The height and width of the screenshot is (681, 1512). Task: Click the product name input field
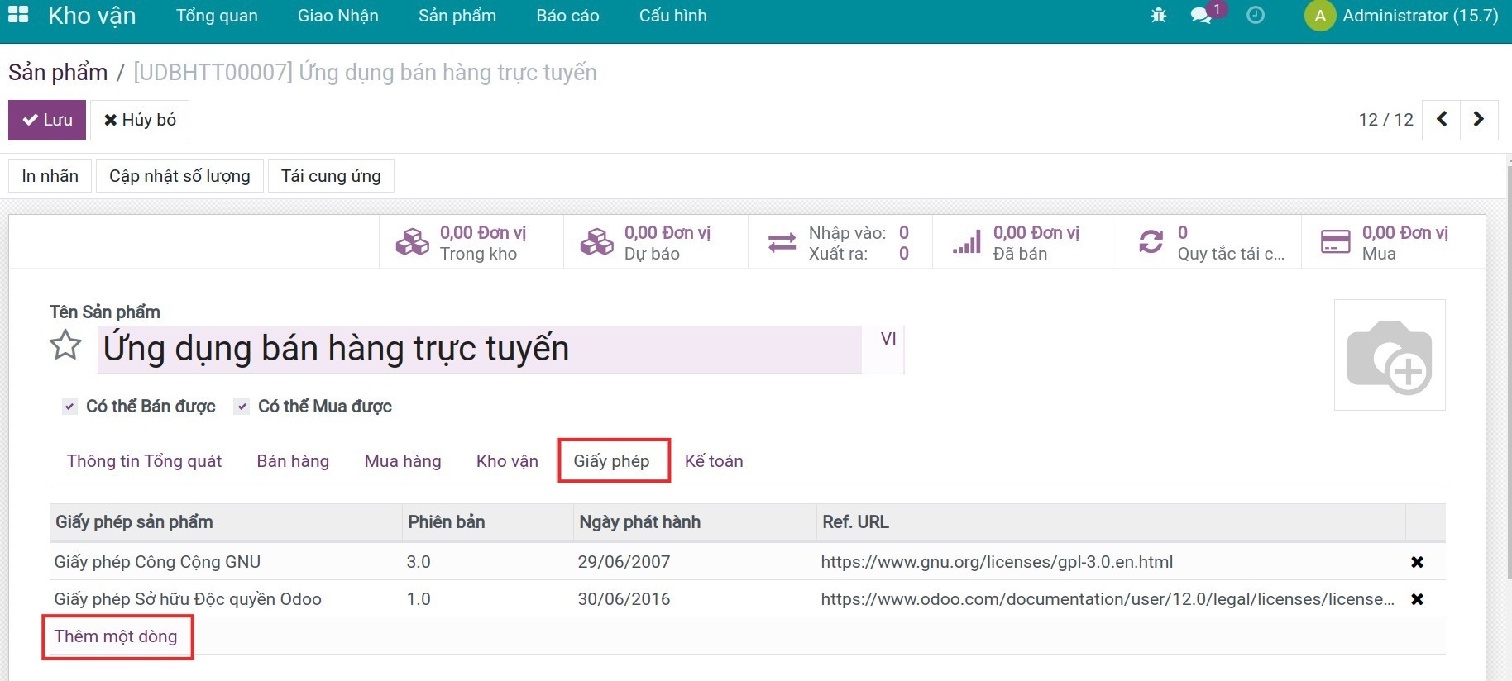pos(480,349)
